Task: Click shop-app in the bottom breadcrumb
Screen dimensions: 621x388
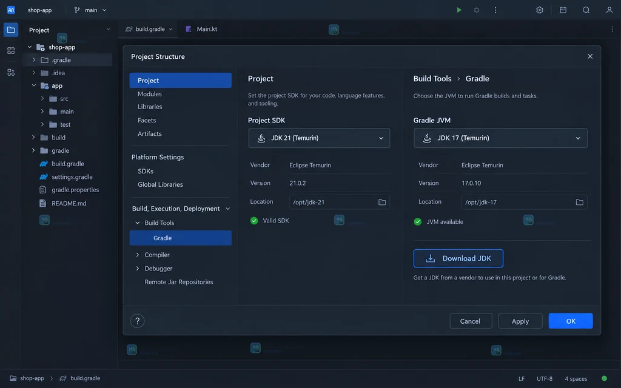Action: coord(32,378)
